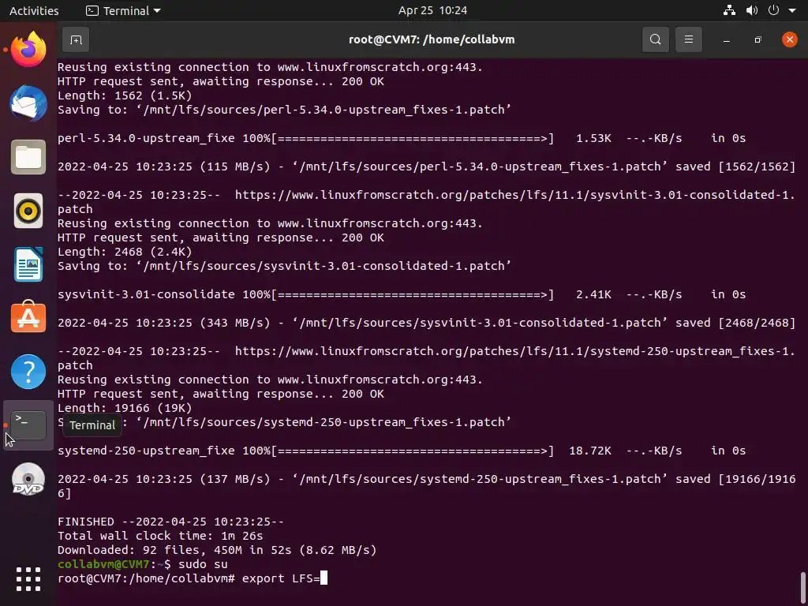
Task: Click the 'FINISHED --2022-04-25' line
Action: click(170, 522)
